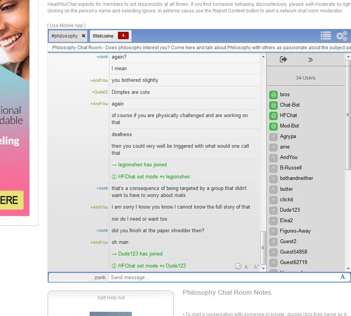Switch to the #philosophy tab
This screenshot has height=316, width=351.
tap(64, 36)
